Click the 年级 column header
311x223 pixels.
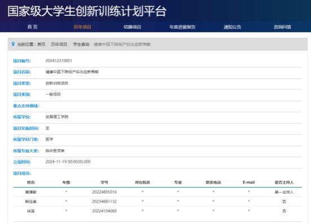pos(66,182)
